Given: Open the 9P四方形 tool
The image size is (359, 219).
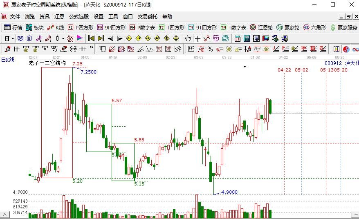Looking at the screenshot, I should (x=112, y=27).
